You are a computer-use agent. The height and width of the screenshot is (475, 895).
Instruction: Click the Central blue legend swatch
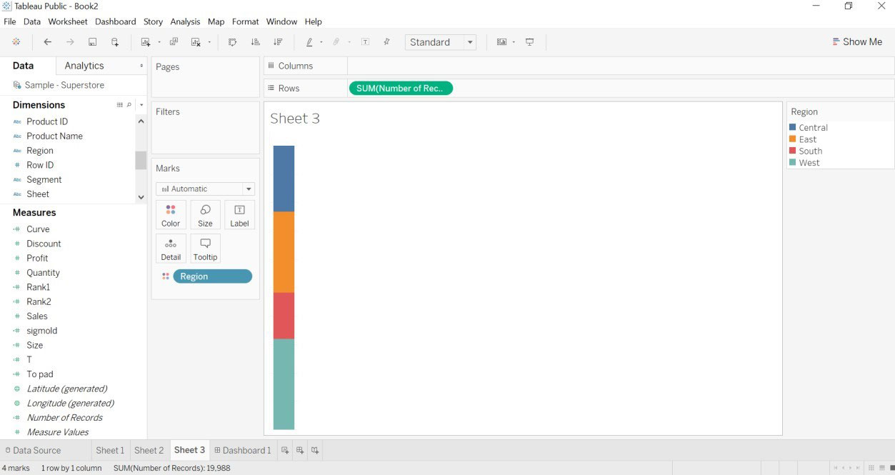[x=792, y=128]
